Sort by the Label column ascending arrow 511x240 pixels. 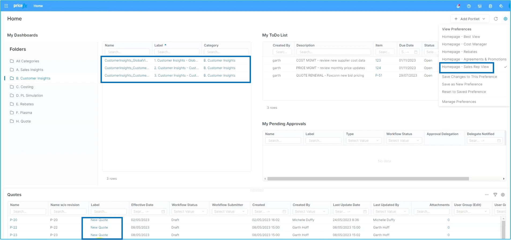point(165,45)
